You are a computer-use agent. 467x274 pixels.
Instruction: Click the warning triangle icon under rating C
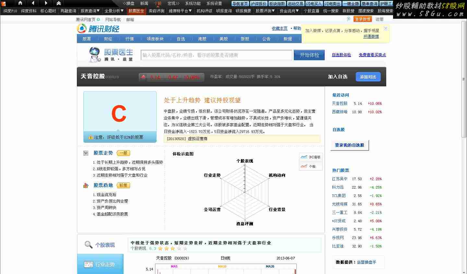90,137
